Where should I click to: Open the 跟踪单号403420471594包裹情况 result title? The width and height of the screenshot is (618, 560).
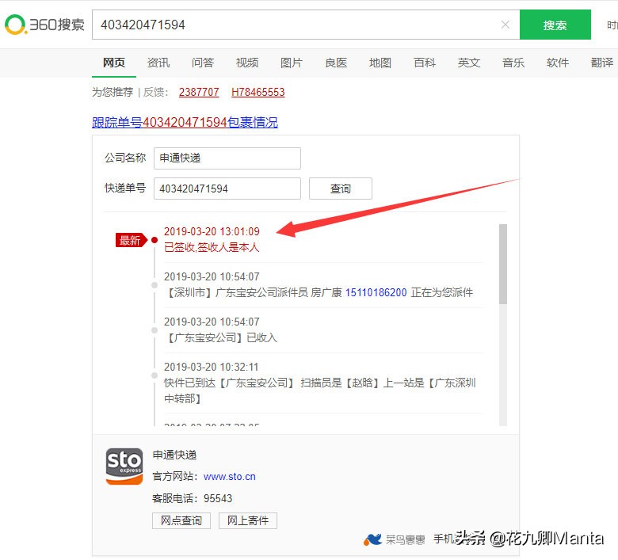185,122
